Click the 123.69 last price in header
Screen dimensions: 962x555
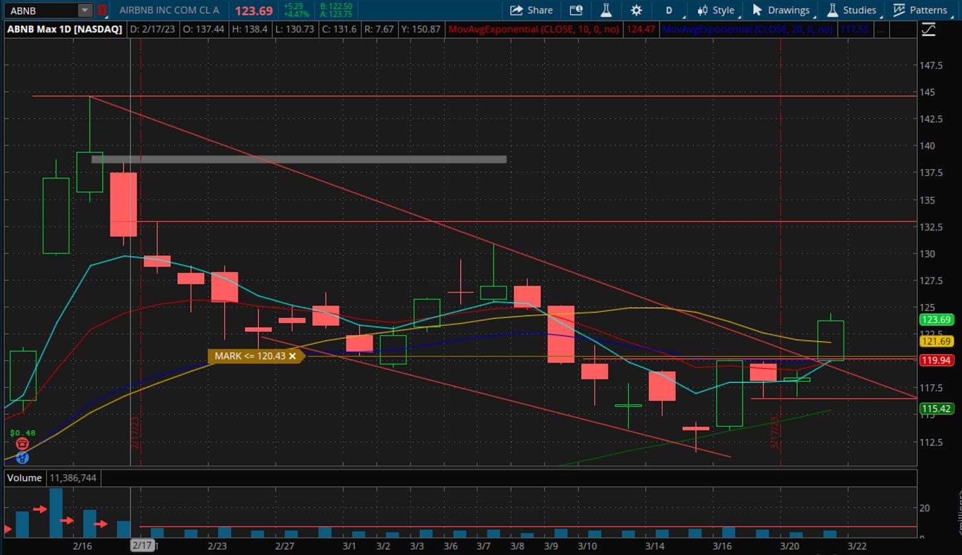(x=254, y=11)
